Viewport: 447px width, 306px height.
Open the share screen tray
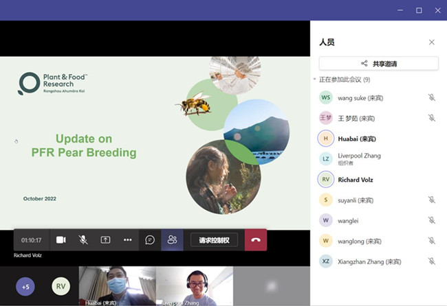click(x=105, y=240)
